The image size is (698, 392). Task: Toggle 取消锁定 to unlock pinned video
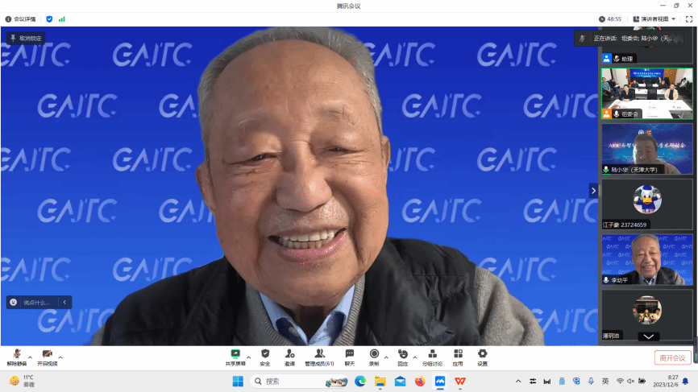(x=26, y=38)
